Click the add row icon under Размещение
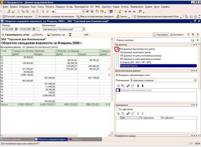The image size is (201, 147). click(118, 86)
